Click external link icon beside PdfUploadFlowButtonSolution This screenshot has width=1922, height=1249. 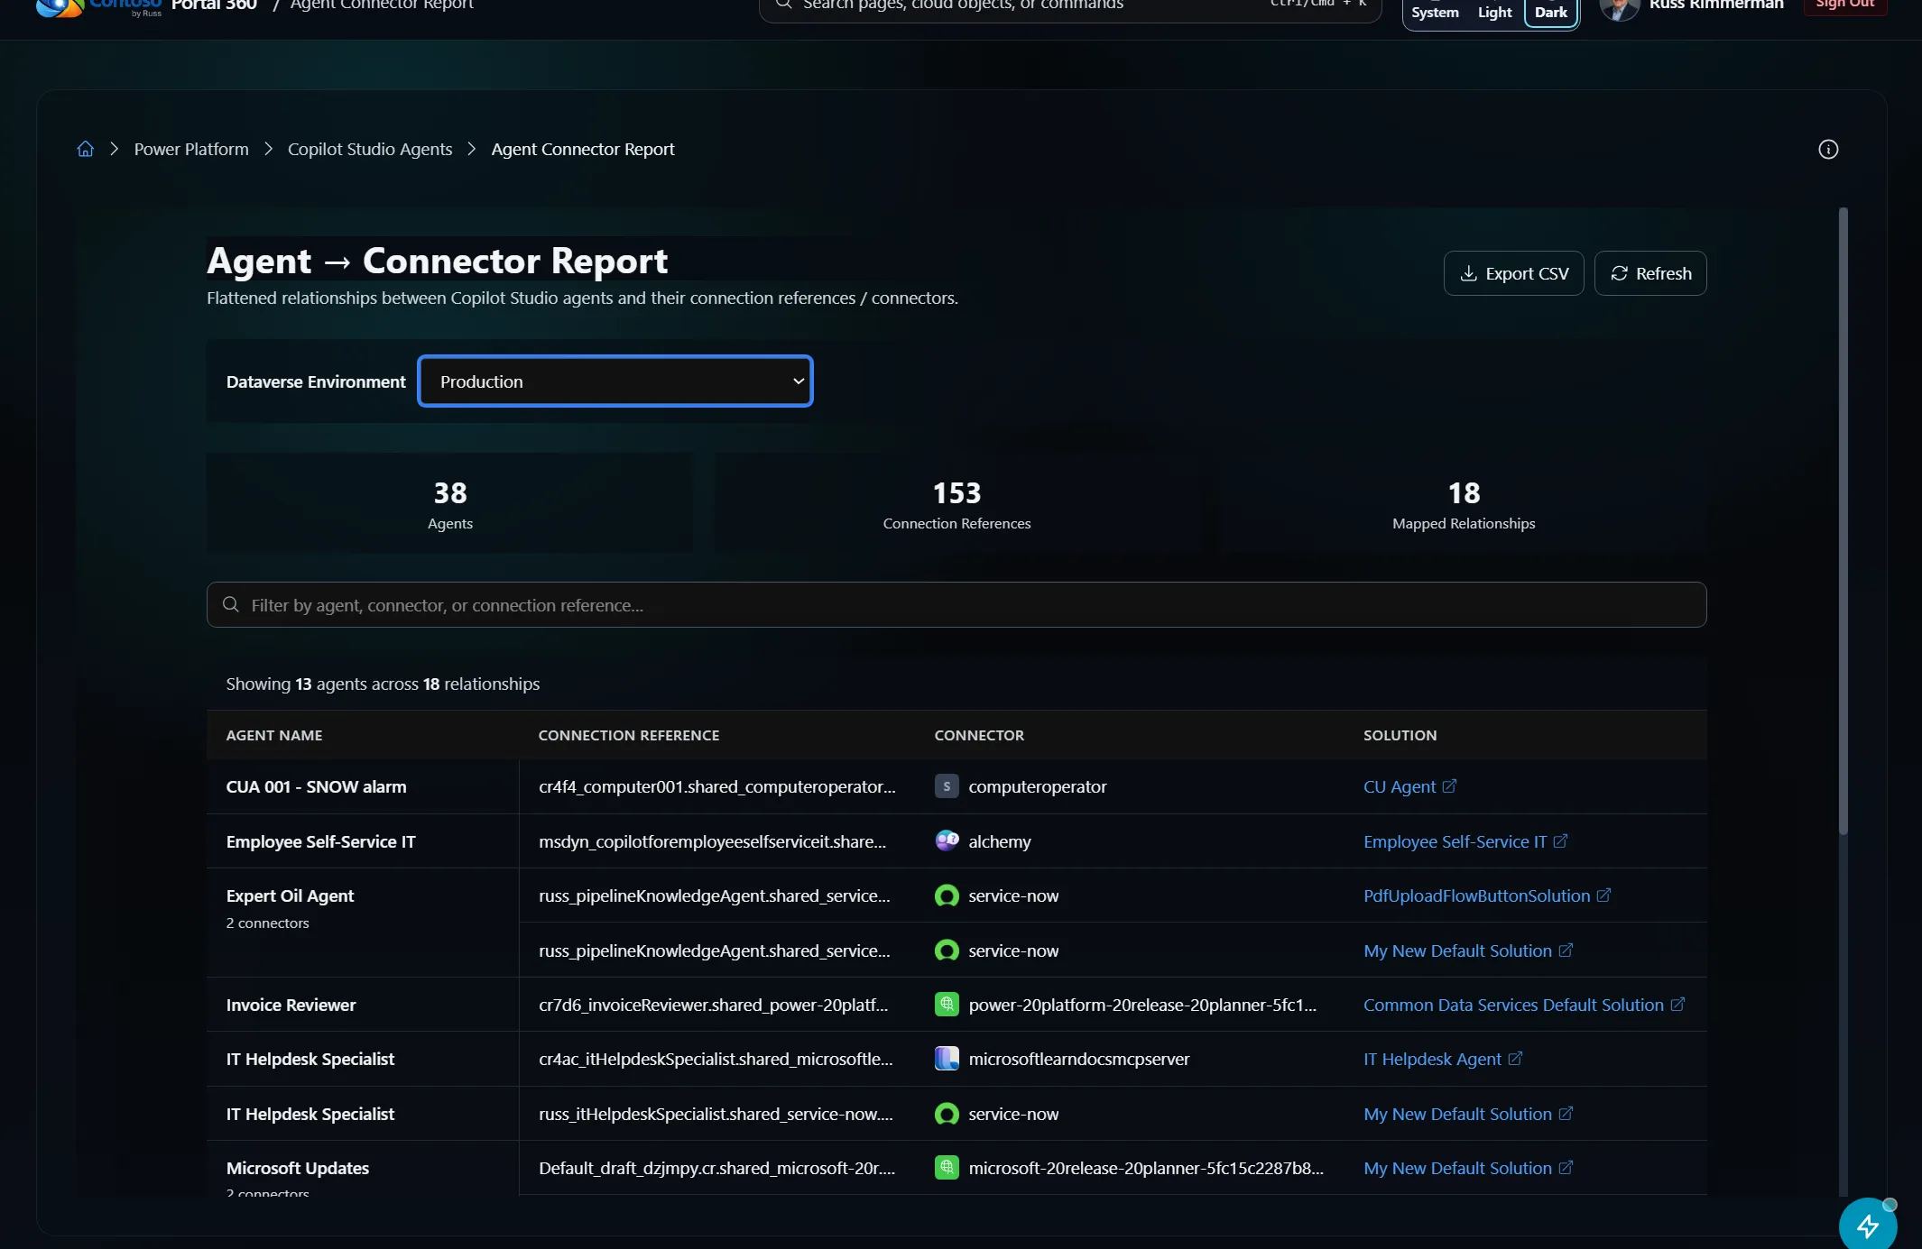(x=1603, y=895)
